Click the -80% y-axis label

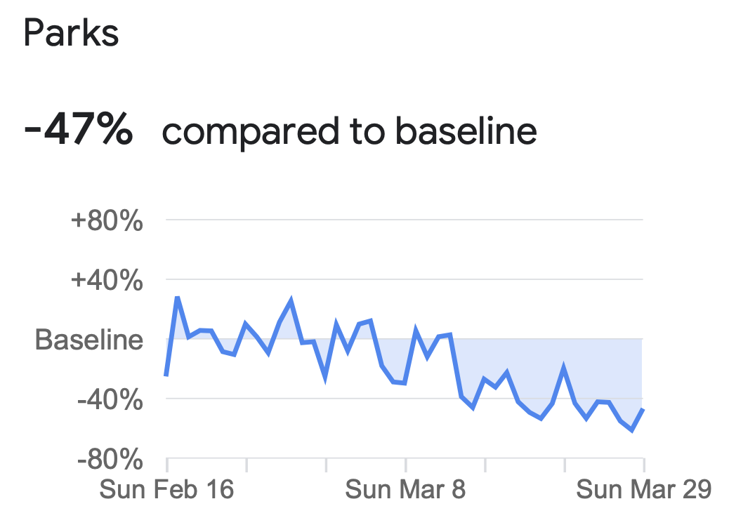pos(110,460)
